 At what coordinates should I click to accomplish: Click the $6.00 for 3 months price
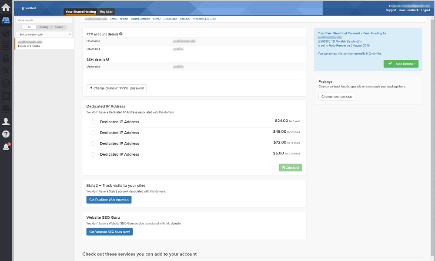click(x=286, y=154)
